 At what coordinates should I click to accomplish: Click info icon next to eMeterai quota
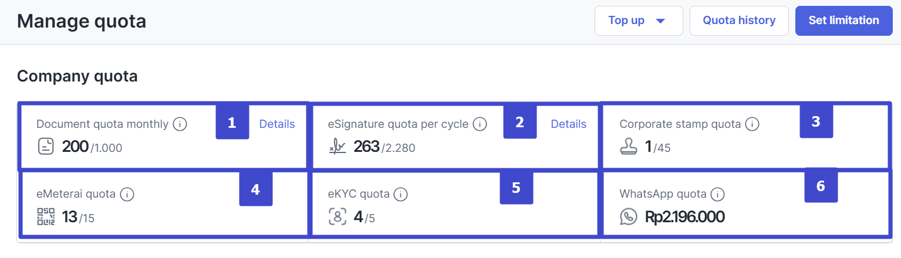(127, 194)
